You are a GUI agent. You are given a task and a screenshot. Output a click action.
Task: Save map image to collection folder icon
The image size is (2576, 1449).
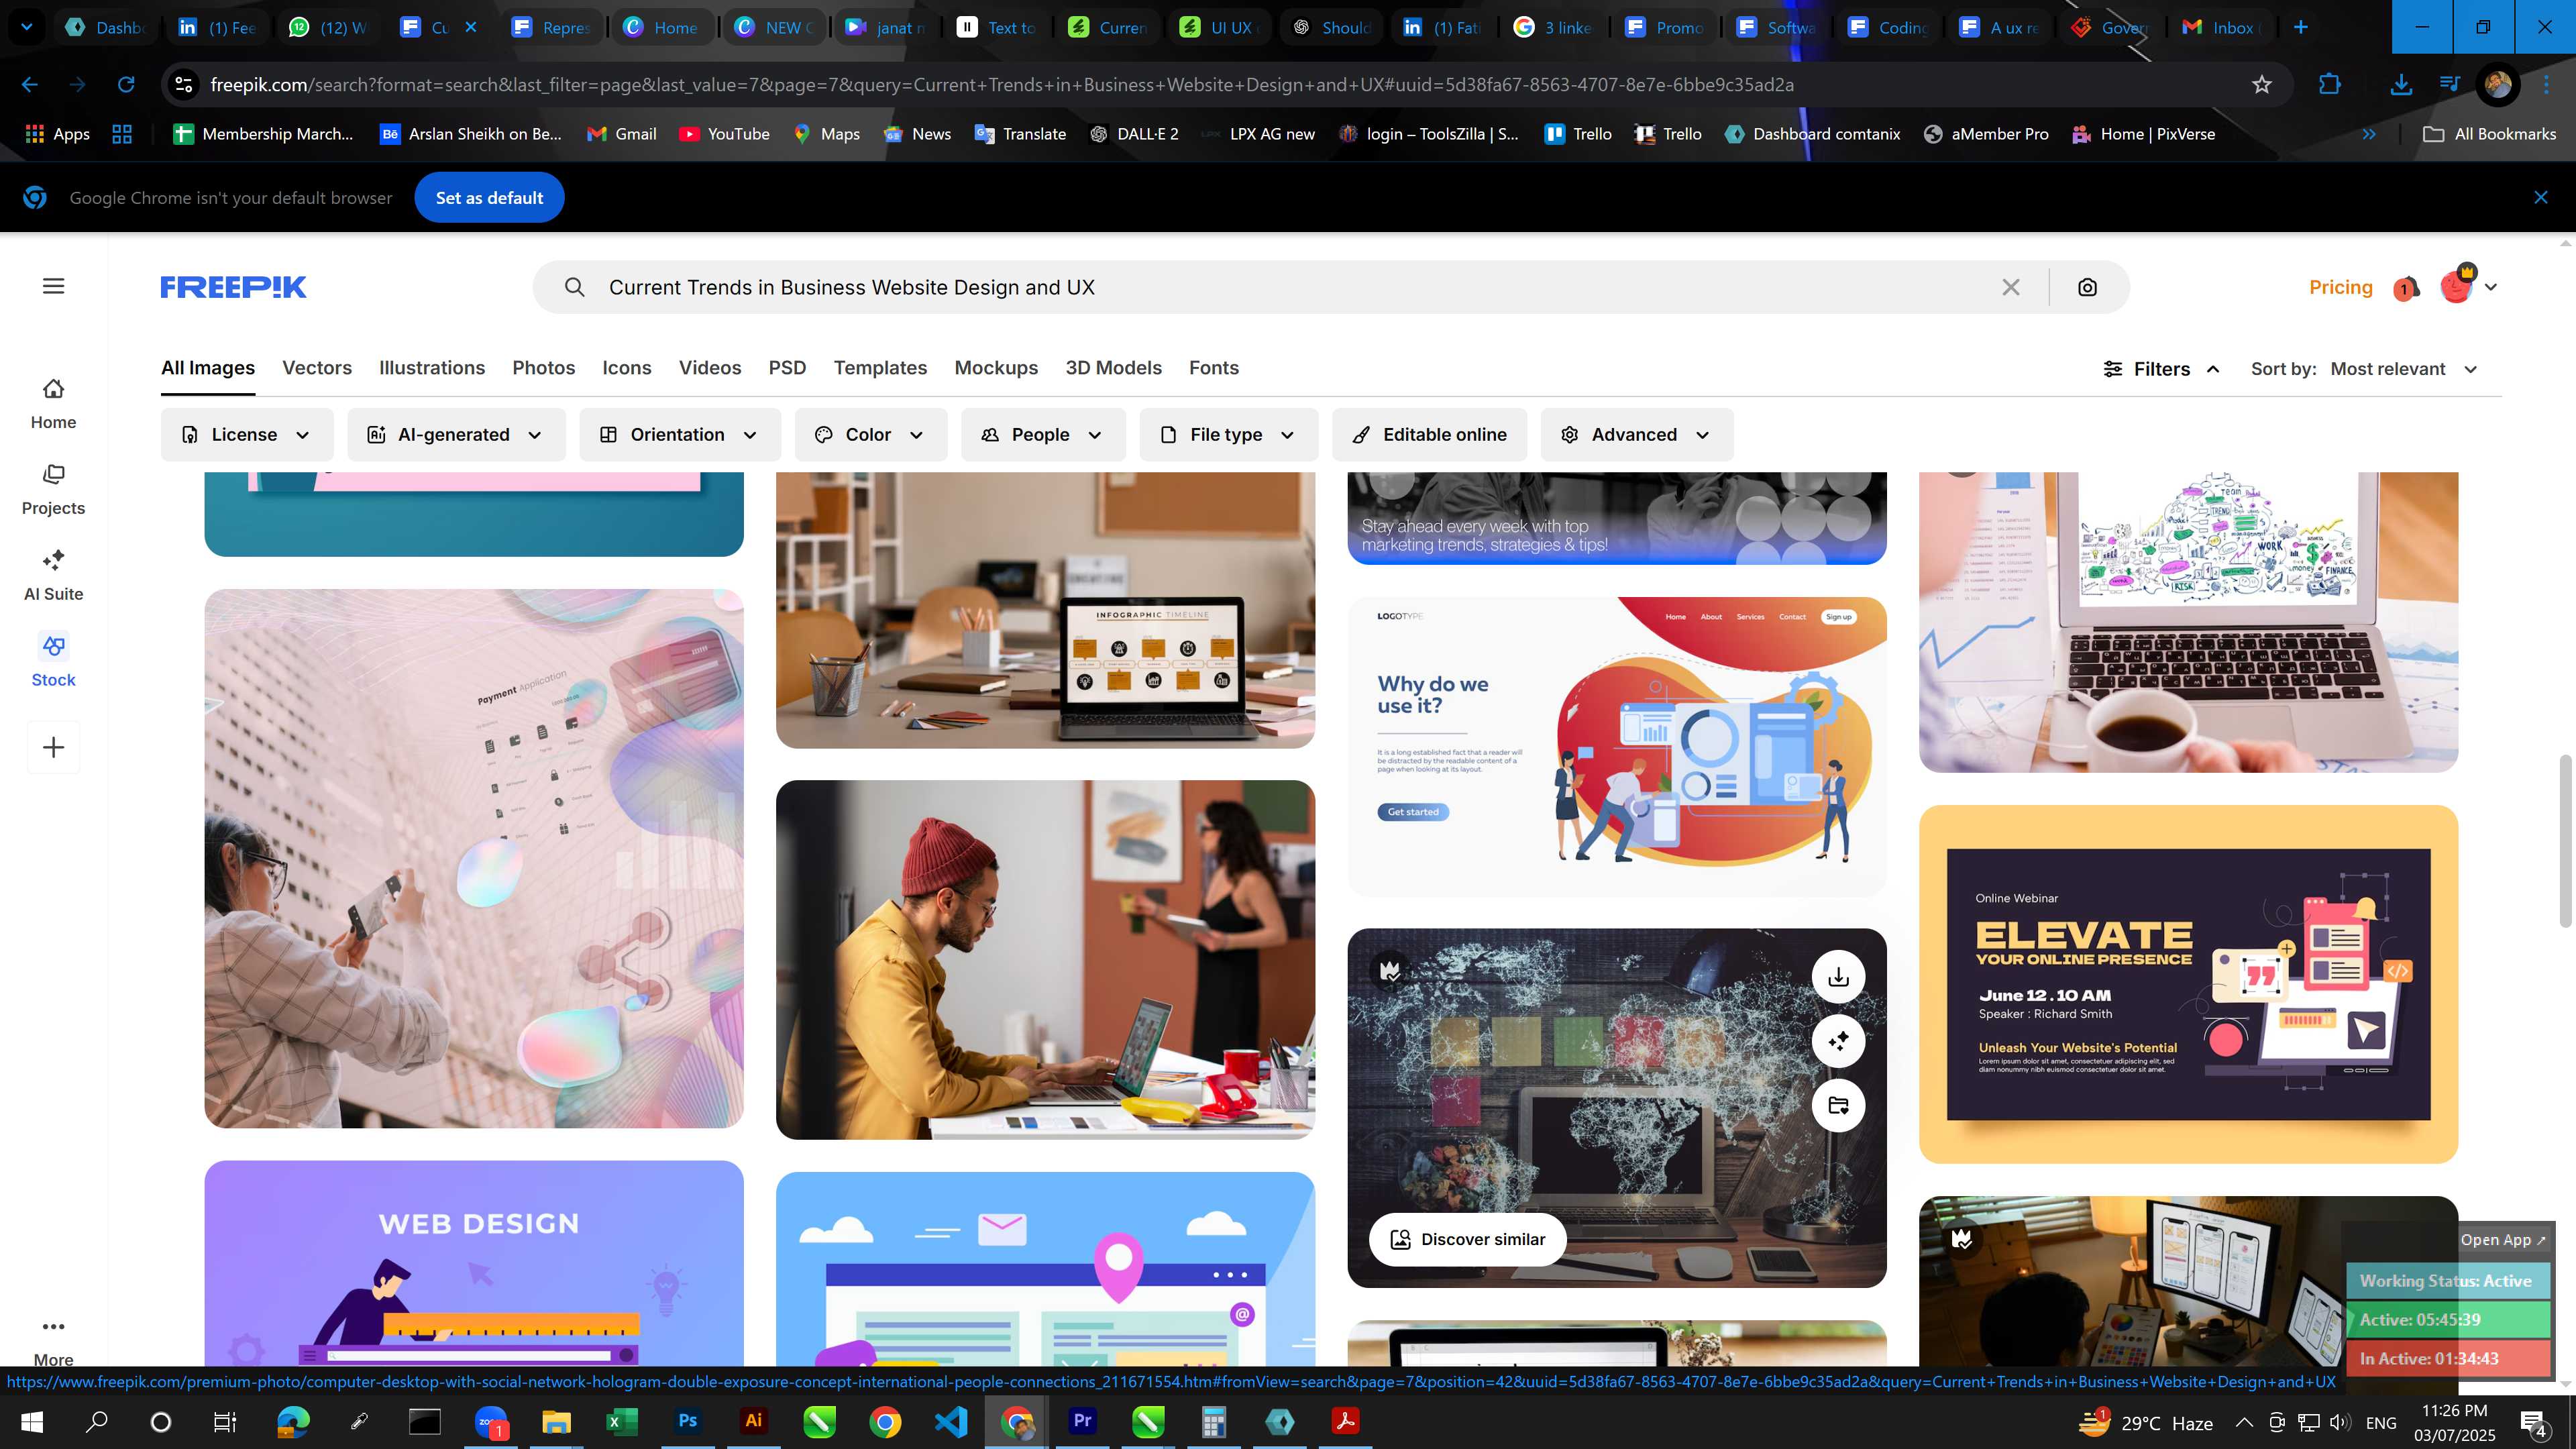click(x=1838, y=1105)
